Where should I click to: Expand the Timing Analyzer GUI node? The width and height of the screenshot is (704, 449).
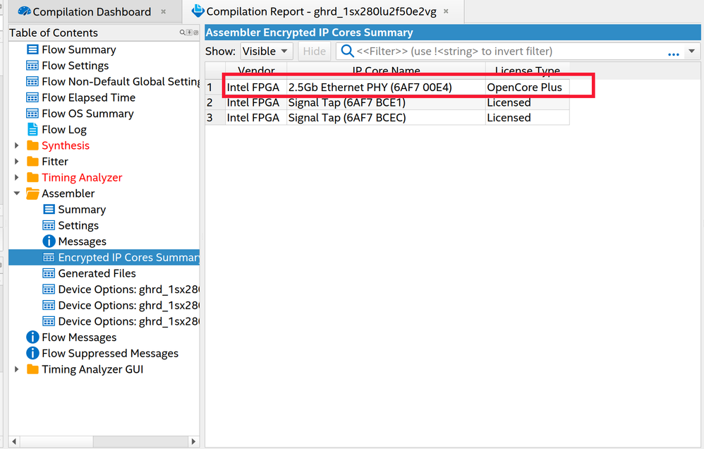(x=17, y=369)
